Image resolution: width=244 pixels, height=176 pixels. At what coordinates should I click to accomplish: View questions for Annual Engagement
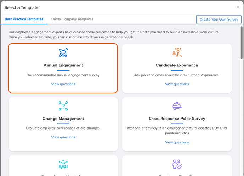click(63, 84)
